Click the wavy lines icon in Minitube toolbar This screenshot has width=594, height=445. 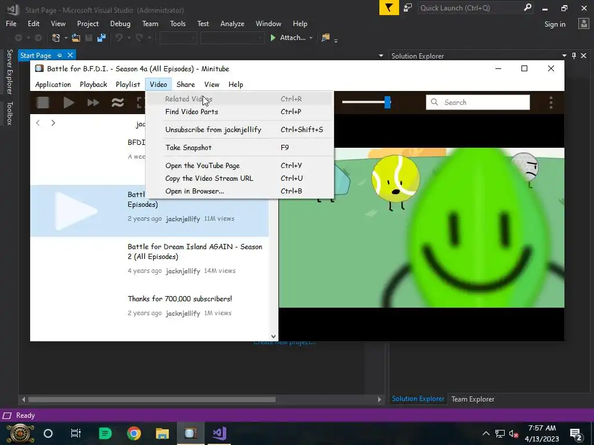118,103
